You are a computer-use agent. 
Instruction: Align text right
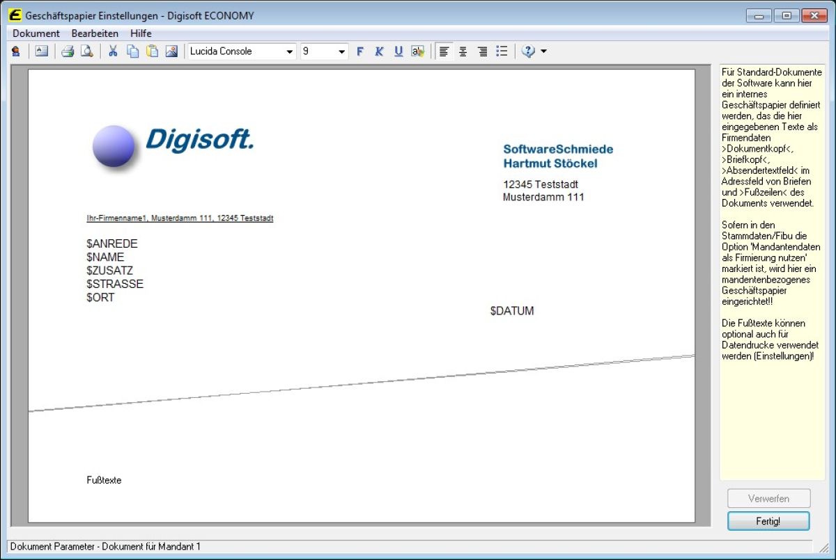482,51
